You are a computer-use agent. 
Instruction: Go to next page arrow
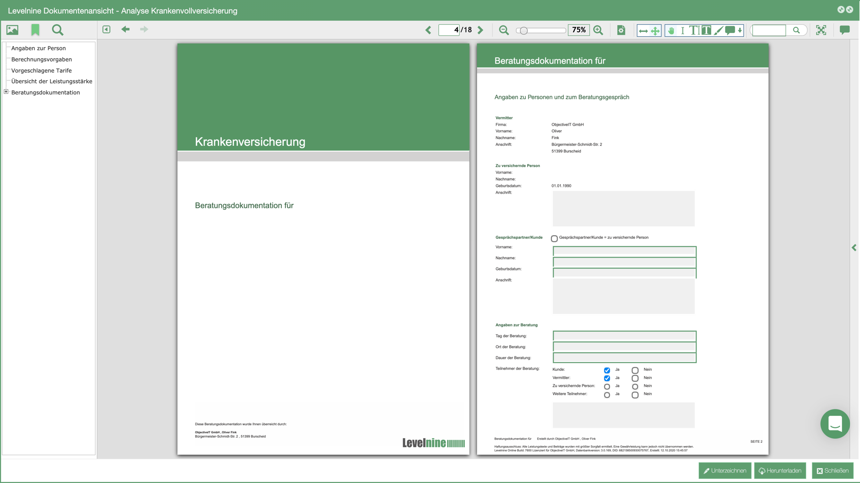click(x=481, y=30)
